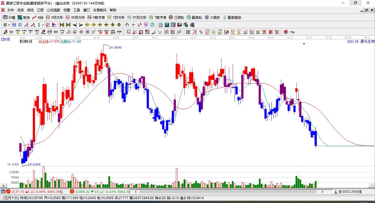Click the 出局线=17.340 label
This screenshot has height=203, width=375.
[x=71, y=42]
